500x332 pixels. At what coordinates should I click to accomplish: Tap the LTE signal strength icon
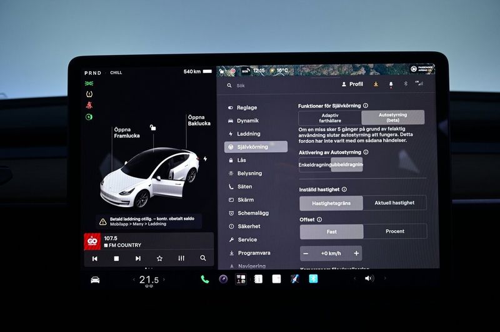pos(419,83)
